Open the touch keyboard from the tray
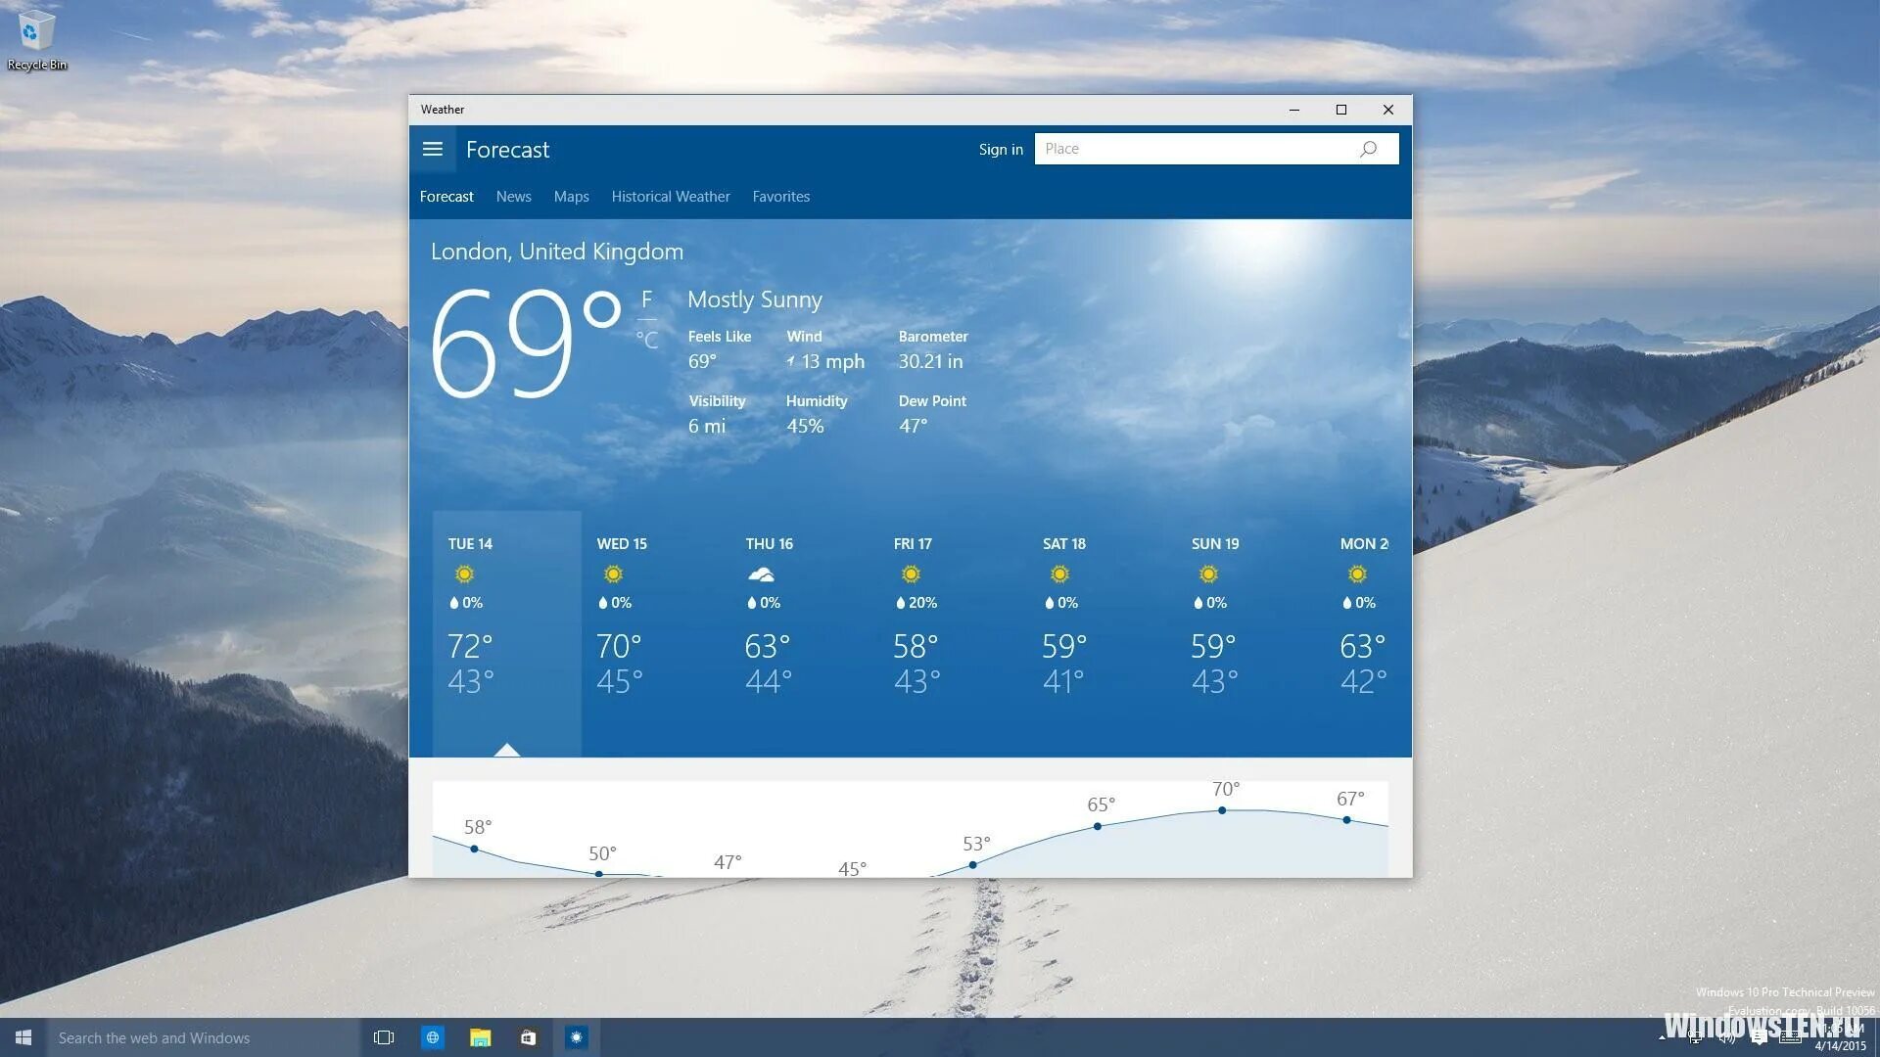This screenshot has height=1057, width=1880. [x=1790, y=1037]
